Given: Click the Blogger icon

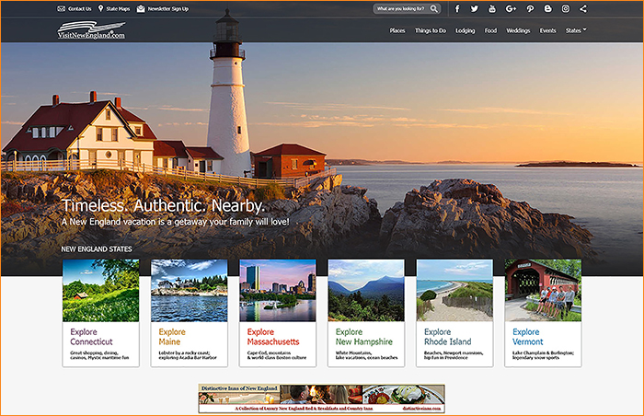Looking at the screenshot, I should coord(547,9).
